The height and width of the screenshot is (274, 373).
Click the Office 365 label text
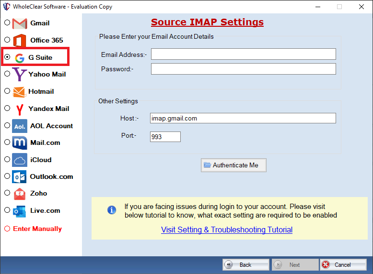coord(47,40)
